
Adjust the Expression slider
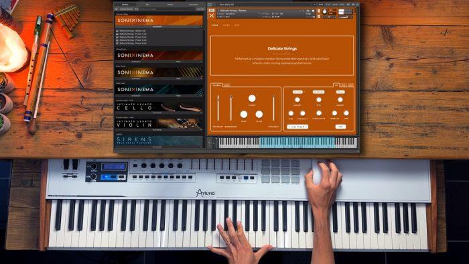[231, 108]
